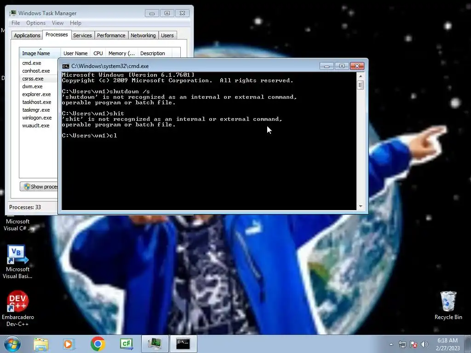Image resolution: width=471 pixels, height=353 pixels.
Task: Select the wuauclt.exe process row
Action: tap(39, 125)
